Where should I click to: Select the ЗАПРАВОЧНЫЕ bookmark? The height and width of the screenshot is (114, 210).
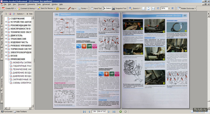tap(22, 79)
